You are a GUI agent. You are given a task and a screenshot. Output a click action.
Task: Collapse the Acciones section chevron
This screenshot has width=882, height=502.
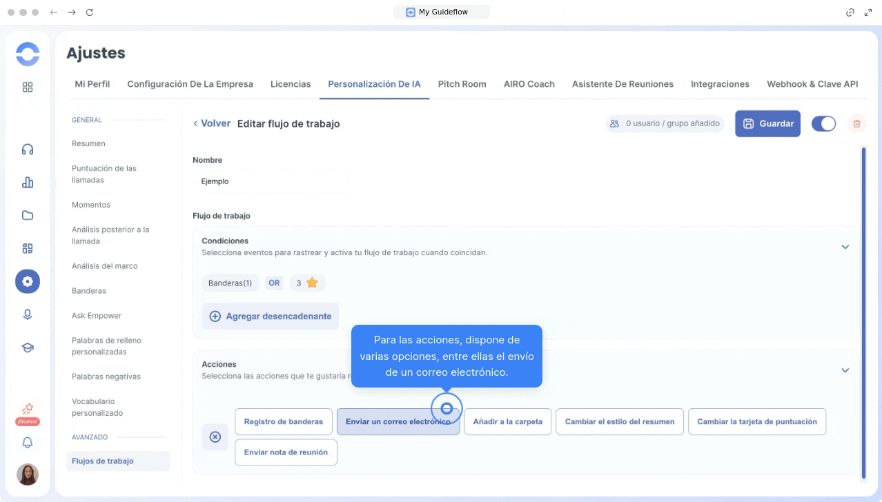(845, 370)
